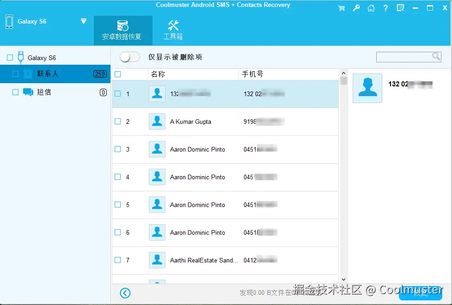Select the 安卓数据恢复 recovery tab

123,30
